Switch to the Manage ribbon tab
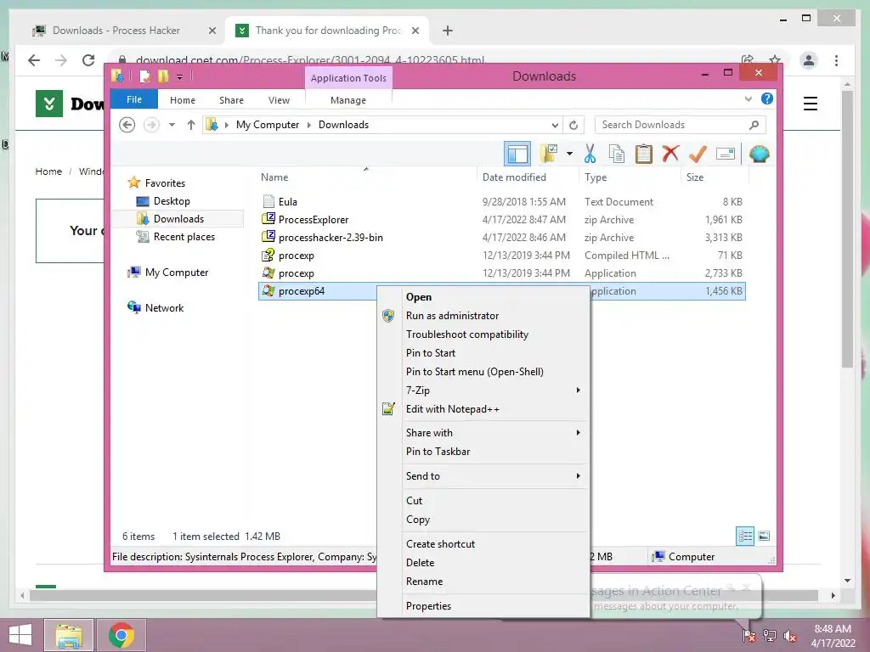The width and height of the screenshot is (870, 652). (x=347, y=100)
